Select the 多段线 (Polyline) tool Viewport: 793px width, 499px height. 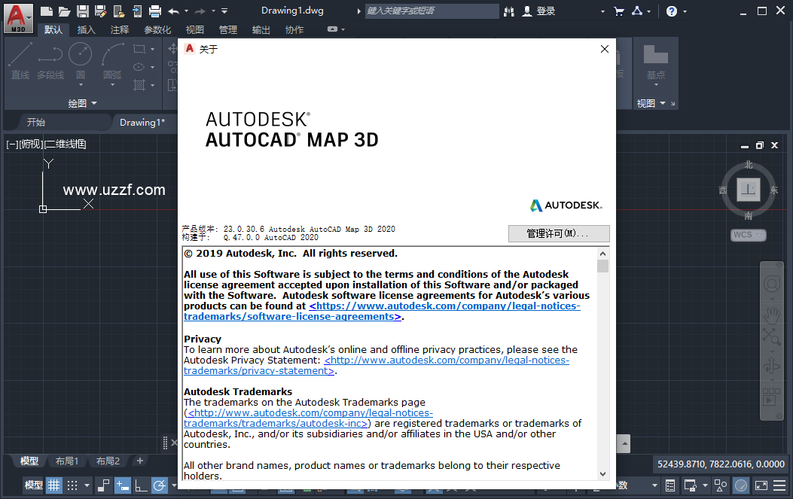pos(49,60)
